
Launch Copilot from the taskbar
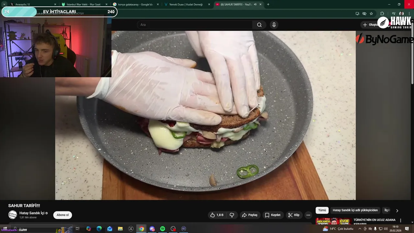[x=88, y=229]
